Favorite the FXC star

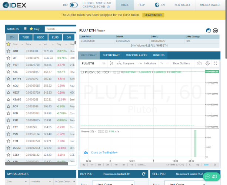pyautogui.click(x=9, y=72)
